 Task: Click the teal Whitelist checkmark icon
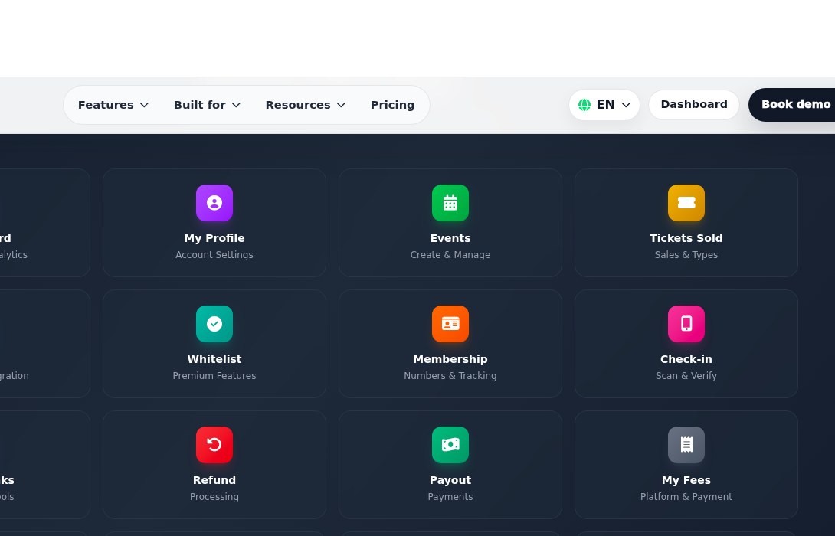pyautogui.click(x=214, y=324)
